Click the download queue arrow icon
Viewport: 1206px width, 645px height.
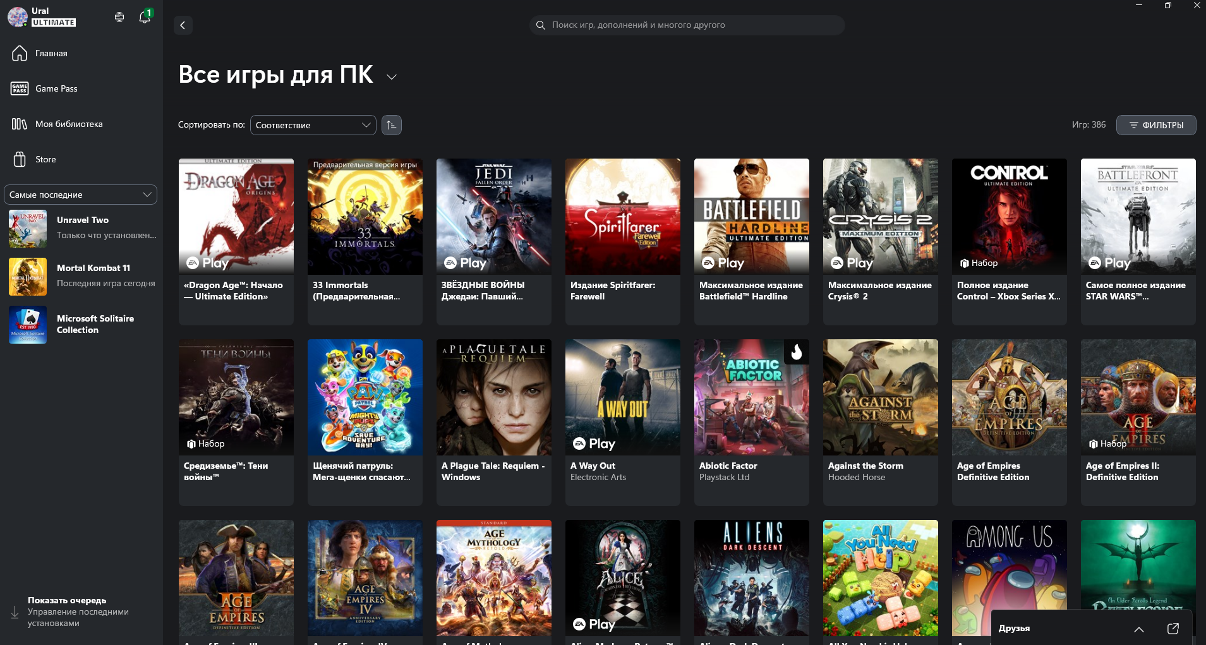[x=15, y=612]
